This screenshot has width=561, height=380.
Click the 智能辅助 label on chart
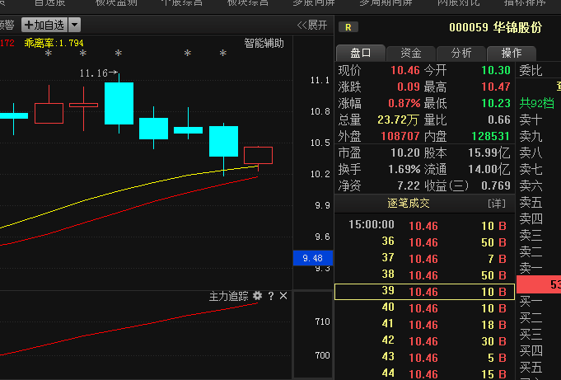[264, 44]
